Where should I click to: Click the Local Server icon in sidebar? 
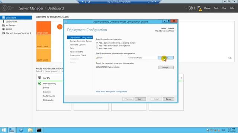point(3,21)
